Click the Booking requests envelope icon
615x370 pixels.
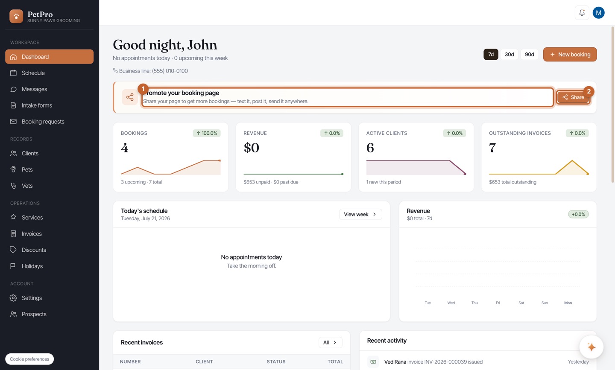[14, 122]
